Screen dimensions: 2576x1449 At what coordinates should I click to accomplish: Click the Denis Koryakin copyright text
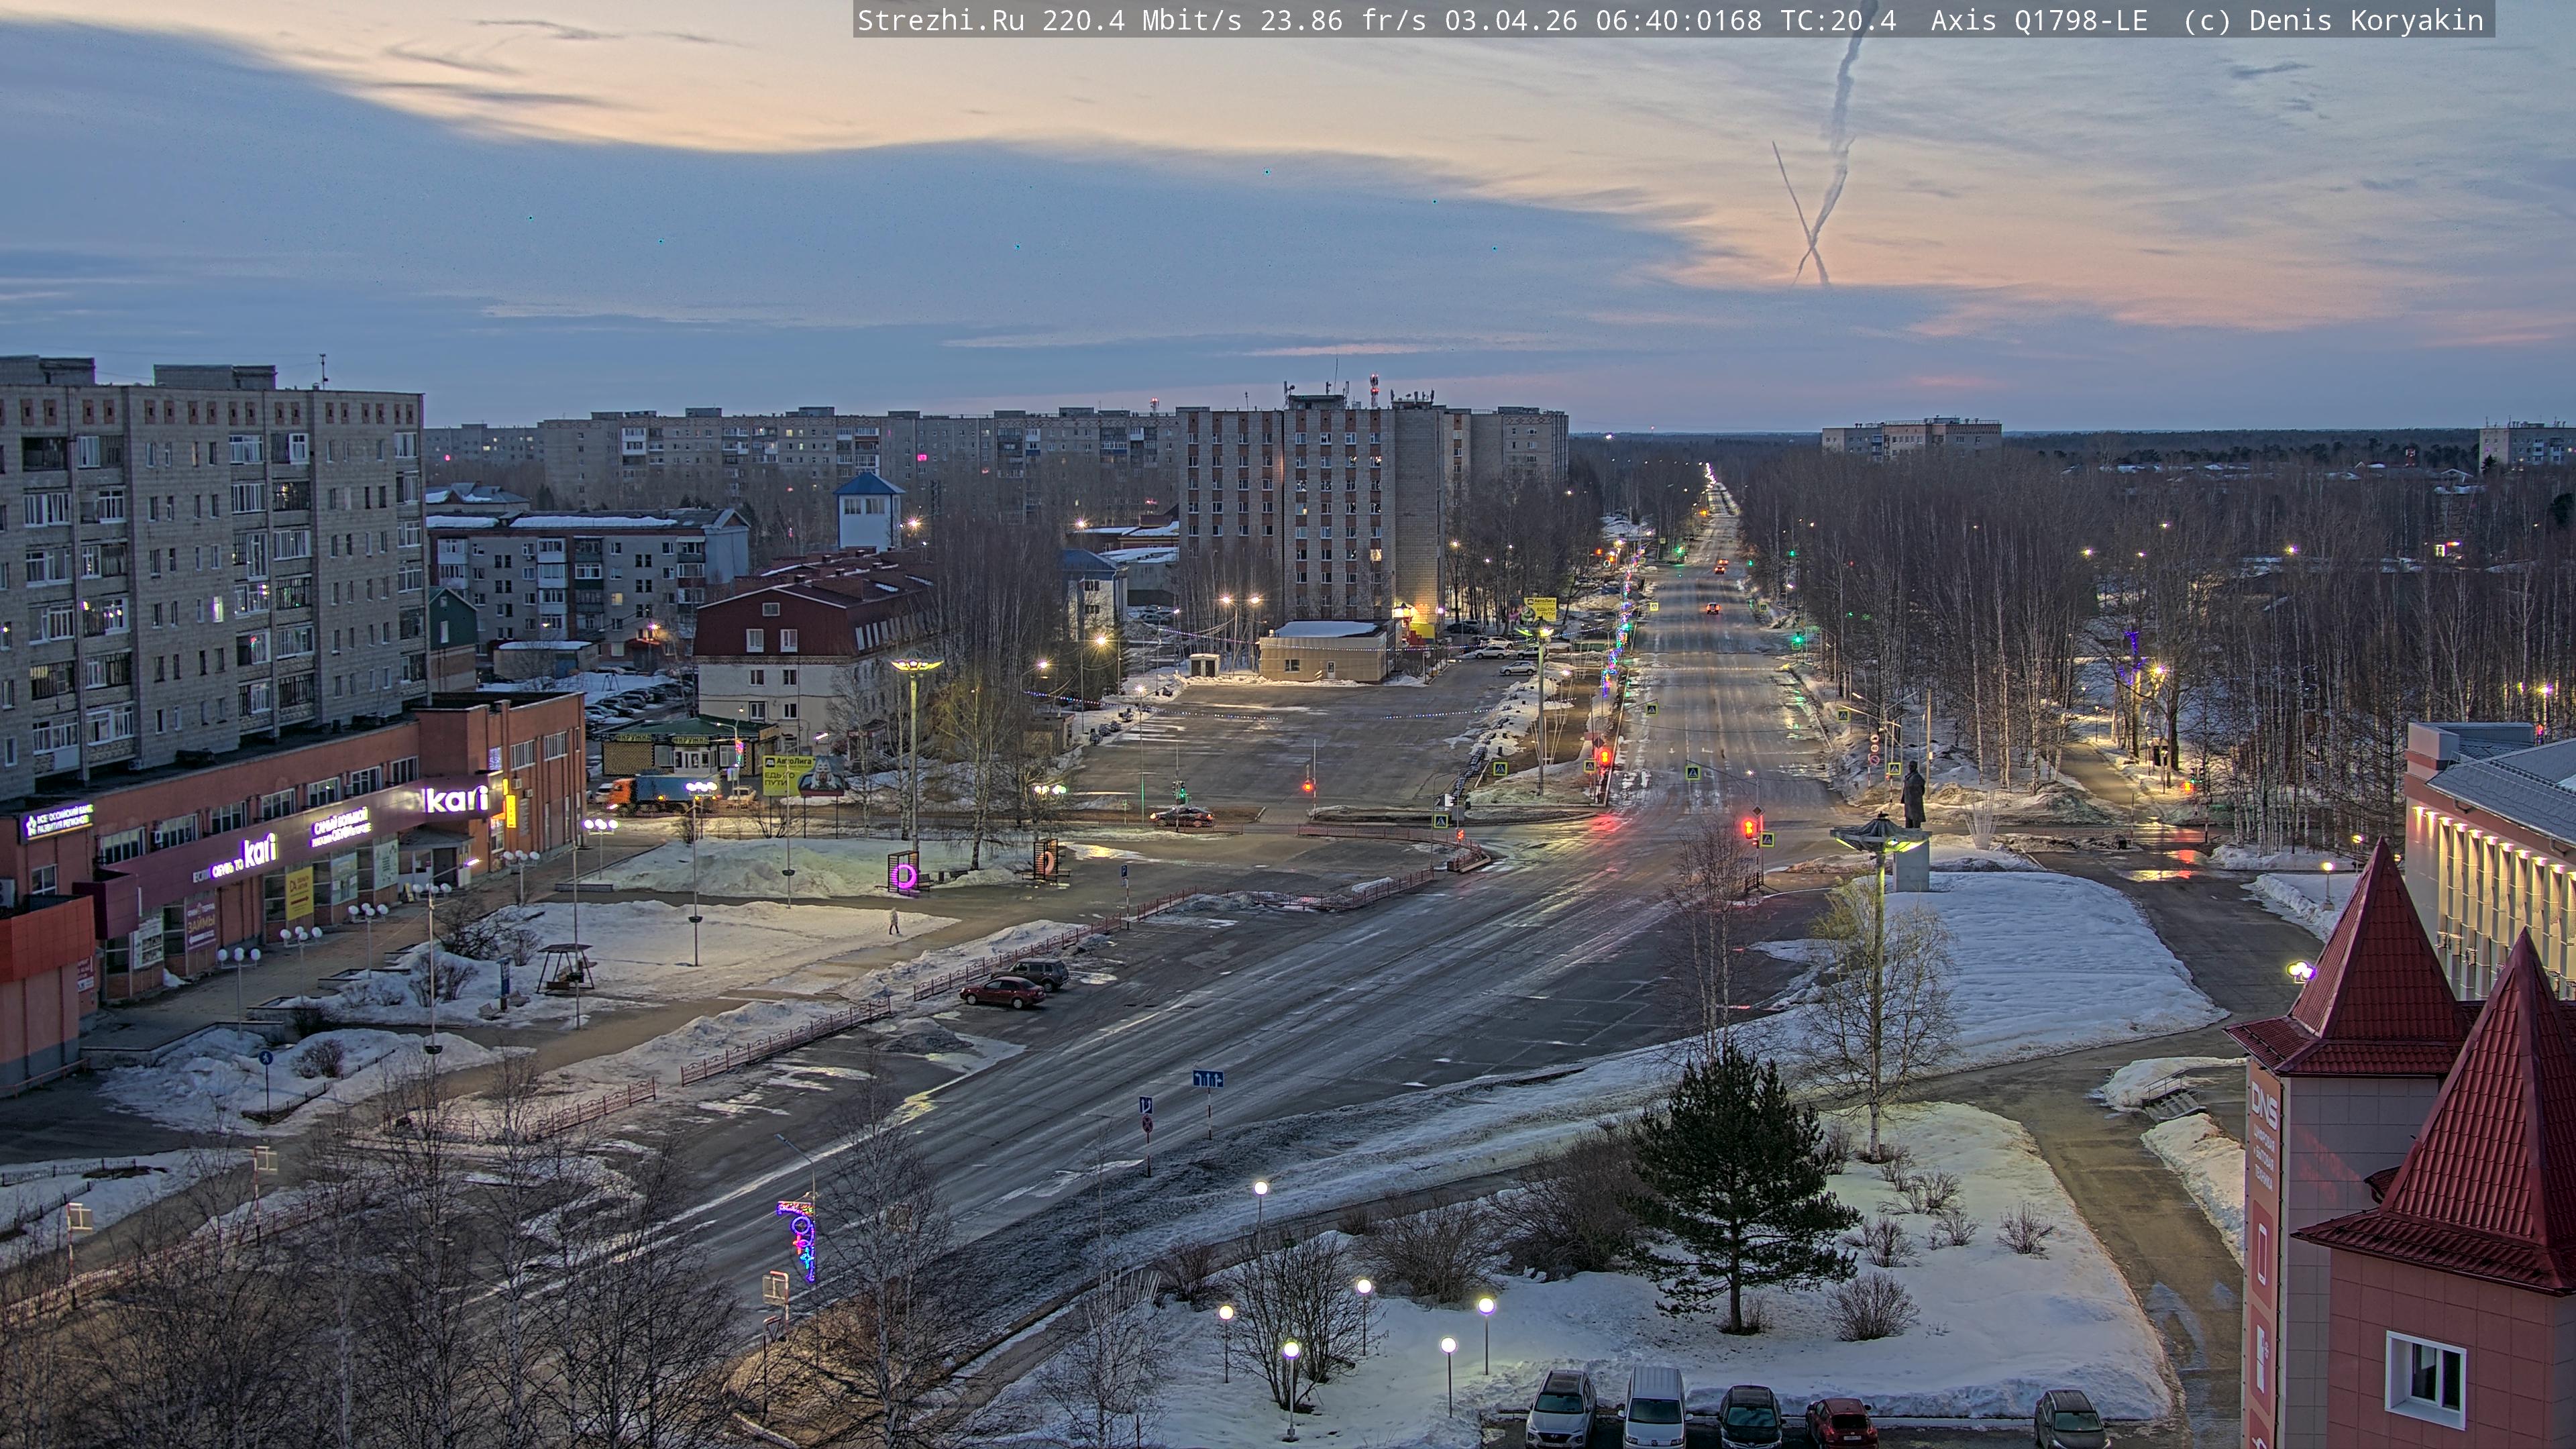pyautogui.click(x=2365, y=20)
